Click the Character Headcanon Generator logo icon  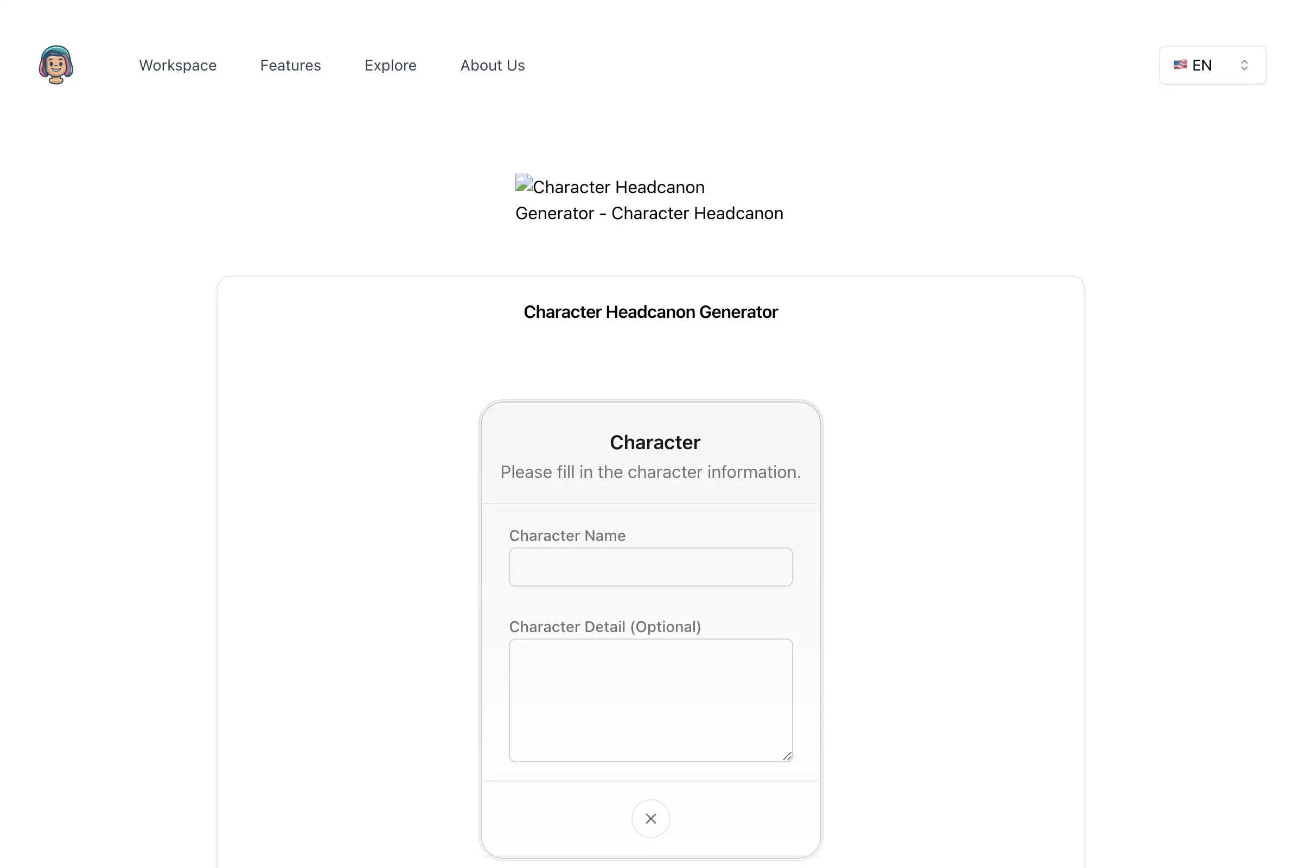55,65
